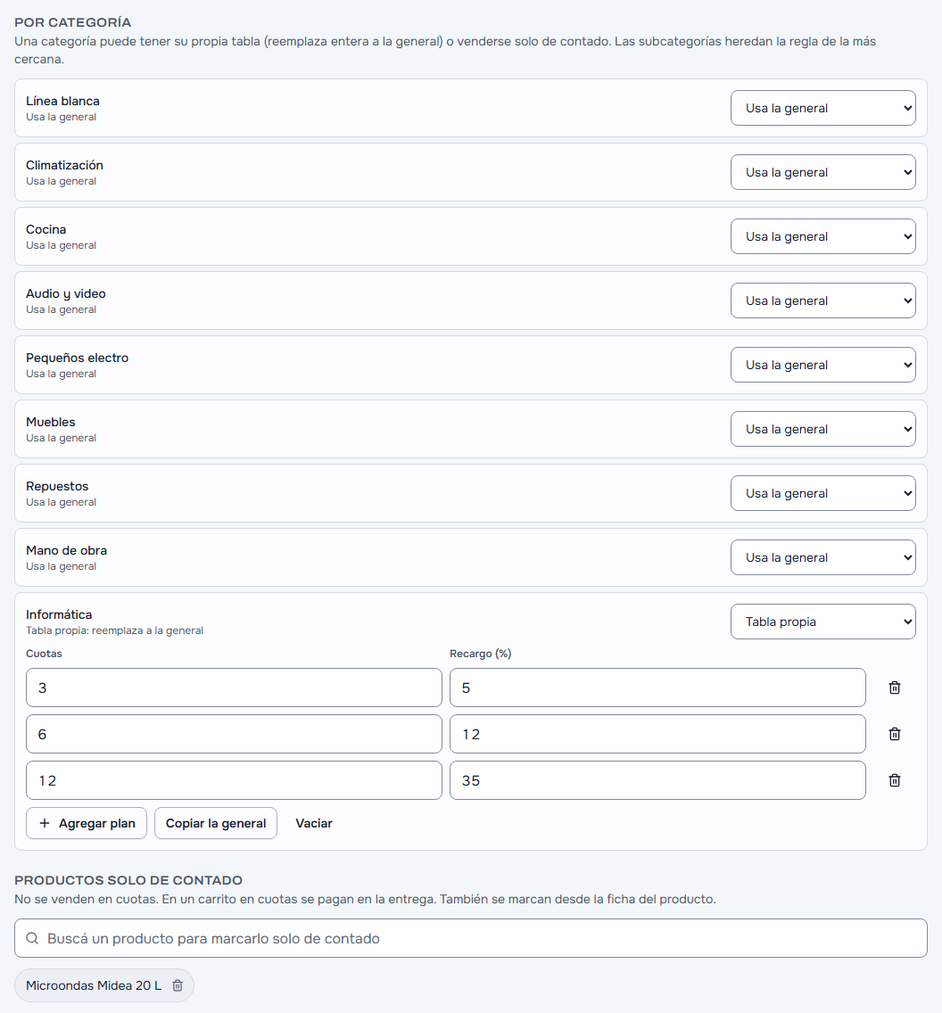Open Audio y video rule dropdown
This screenshot has width=942, height=1013.
[x=822, y=301]
